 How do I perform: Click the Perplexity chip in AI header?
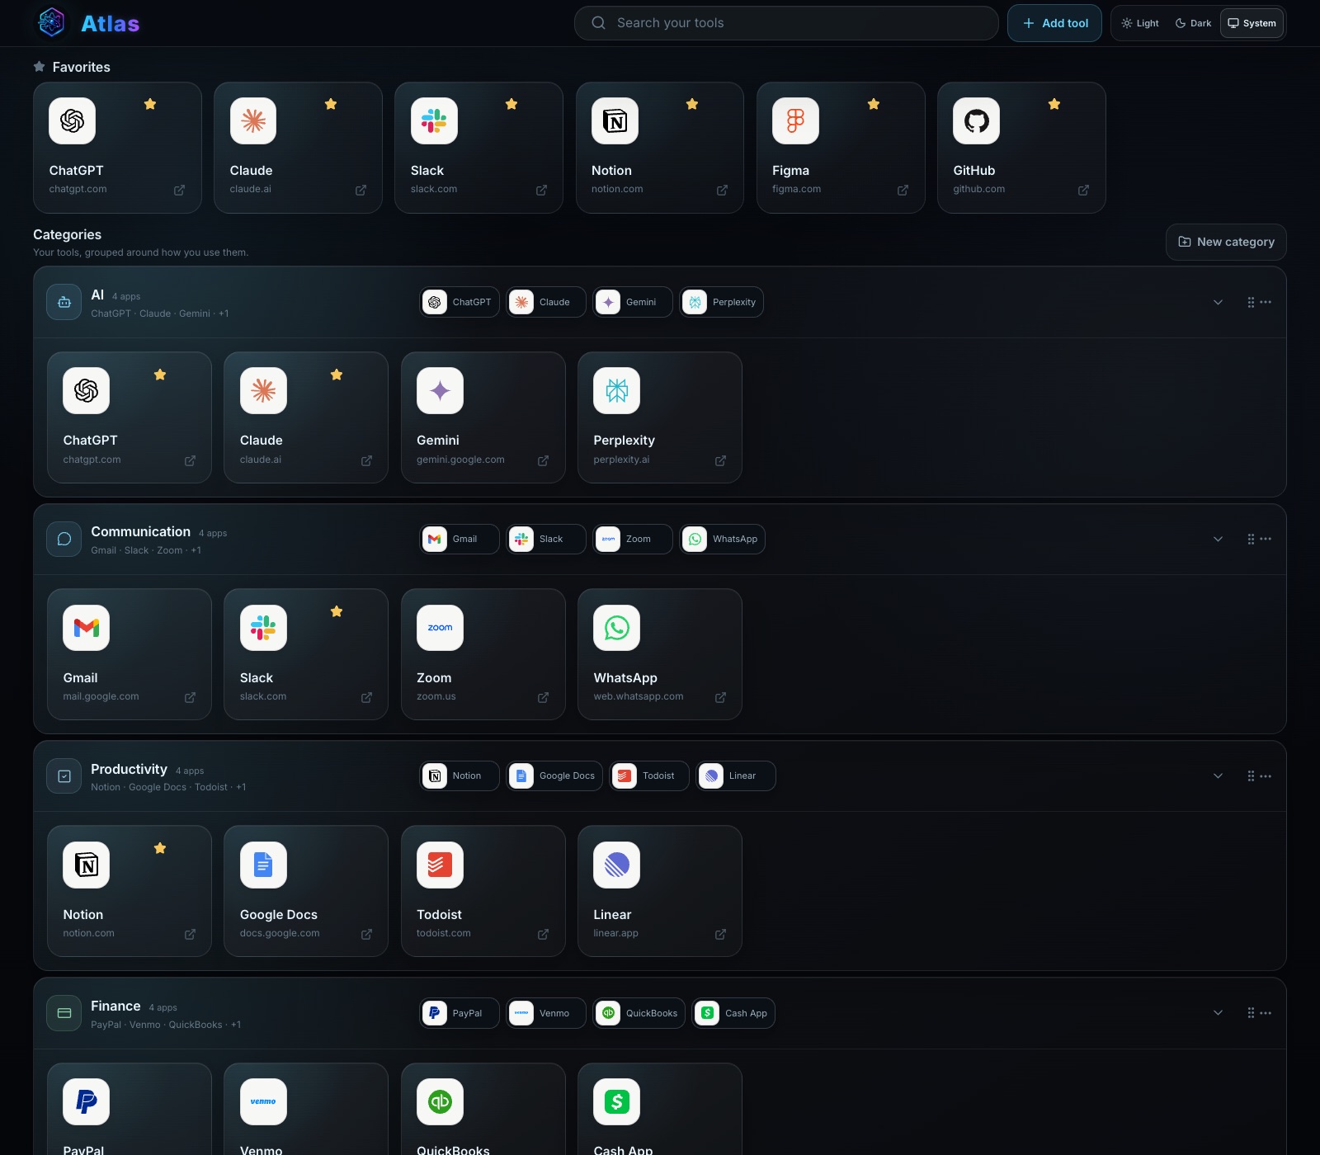point(721,302)
